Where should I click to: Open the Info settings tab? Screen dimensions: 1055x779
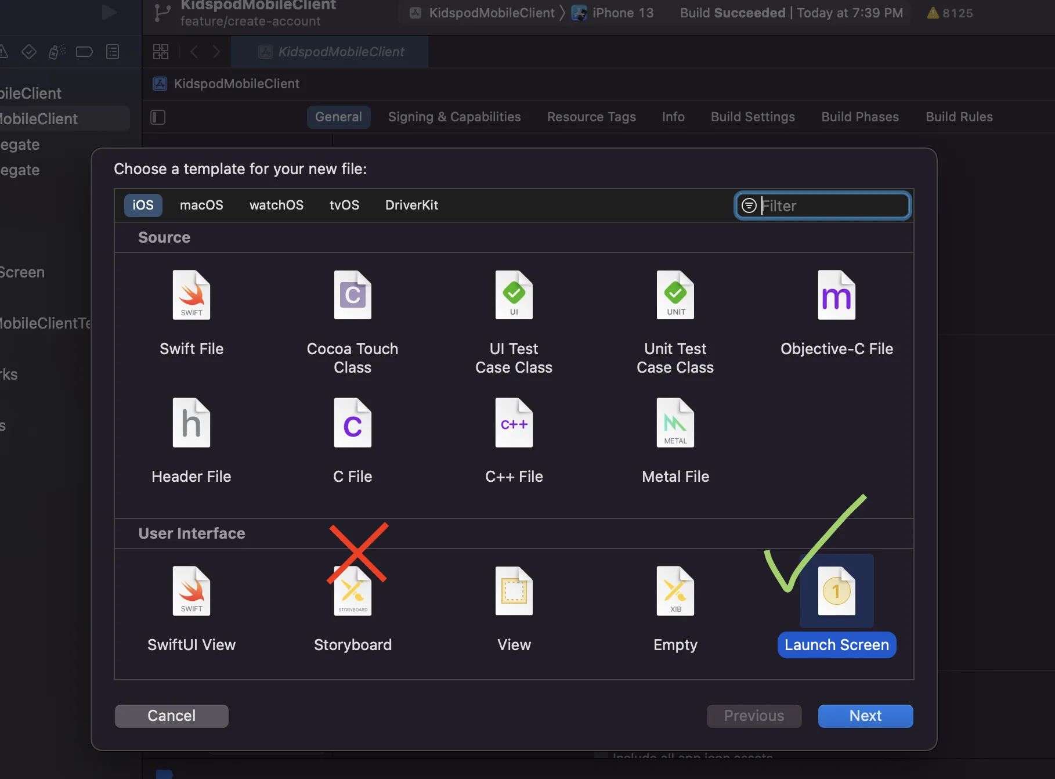673,117
